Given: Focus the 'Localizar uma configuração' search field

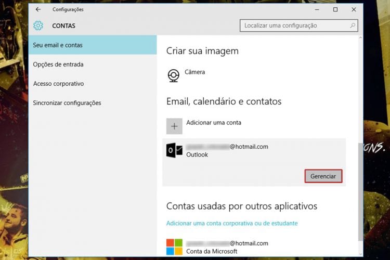Looking at the screenshot, I should (x=298, y=25).
